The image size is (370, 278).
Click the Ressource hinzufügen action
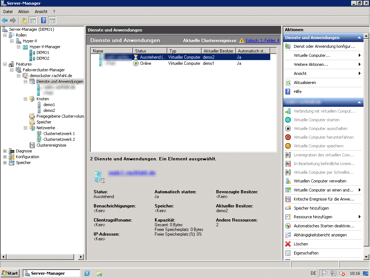tap(323, 217)
